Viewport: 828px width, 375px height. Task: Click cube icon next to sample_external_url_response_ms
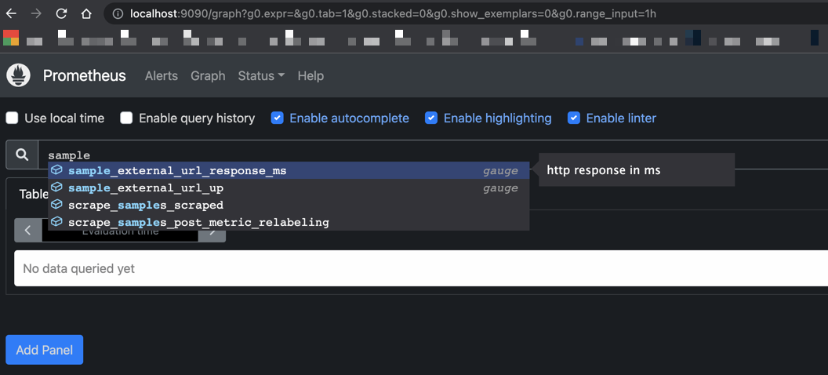click(56, 170)
